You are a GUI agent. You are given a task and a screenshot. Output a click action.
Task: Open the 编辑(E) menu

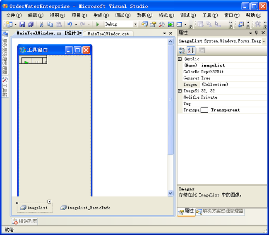click(36, 15)
